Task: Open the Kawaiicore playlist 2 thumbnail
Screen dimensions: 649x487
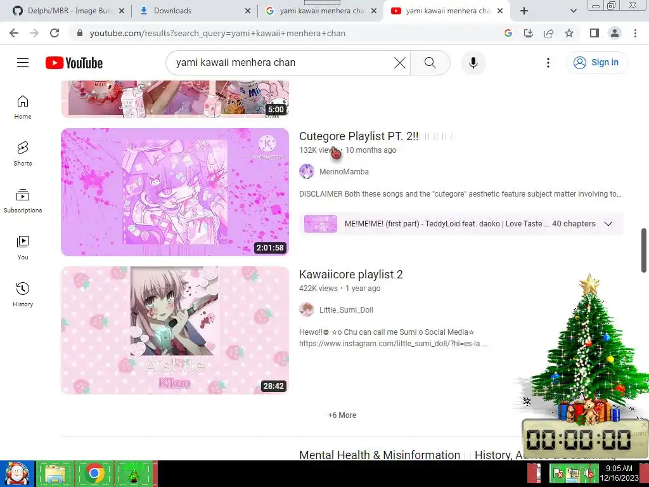Action: pos(175,330)
